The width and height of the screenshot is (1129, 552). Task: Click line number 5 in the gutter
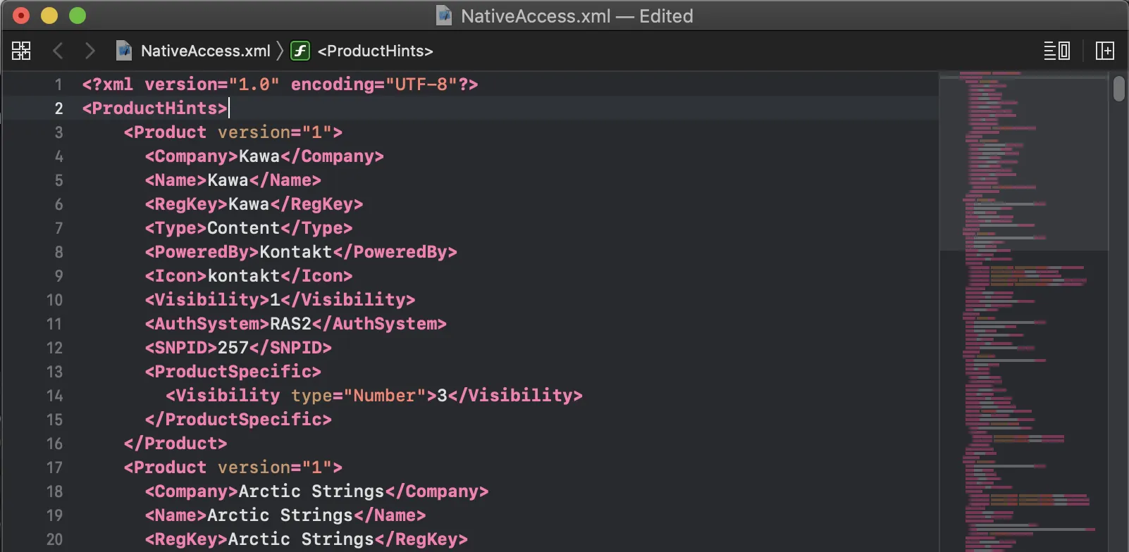[x=58, y=180]
